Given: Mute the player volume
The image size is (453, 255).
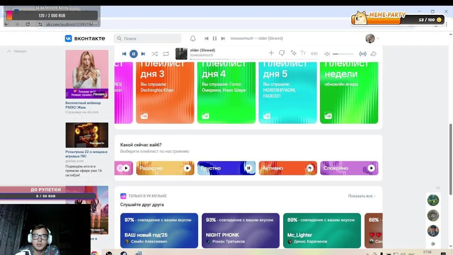Looking at the screenshot, I should click(x=327, y=54).
